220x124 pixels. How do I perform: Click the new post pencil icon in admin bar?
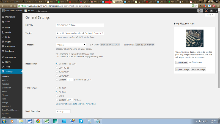pyautogui.click(x=200, y=11)
